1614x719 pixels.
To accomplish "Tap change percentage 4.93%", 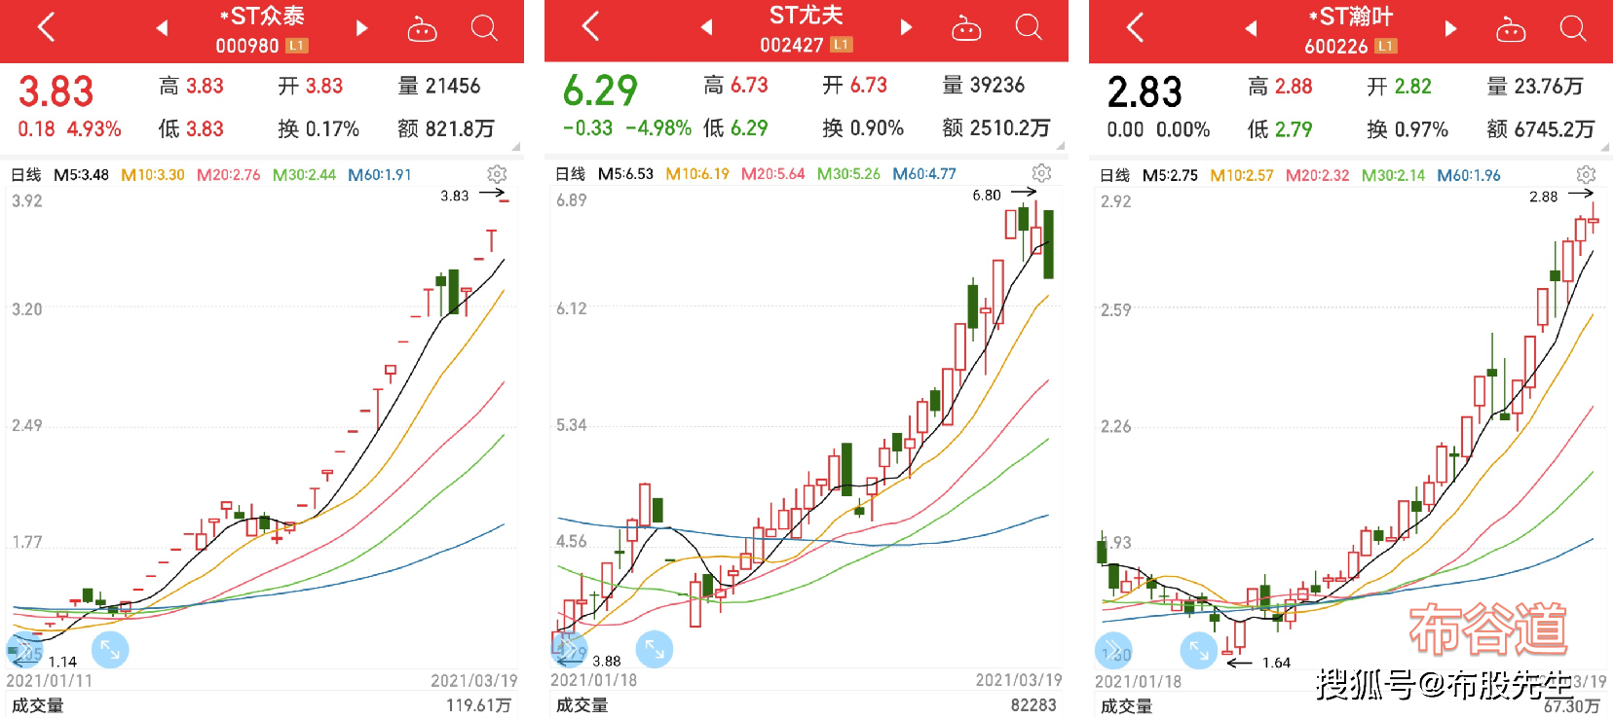I will pos(94,129).
